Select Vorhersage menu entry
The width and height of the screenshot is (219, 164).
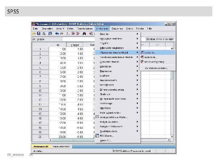(117, 103)
